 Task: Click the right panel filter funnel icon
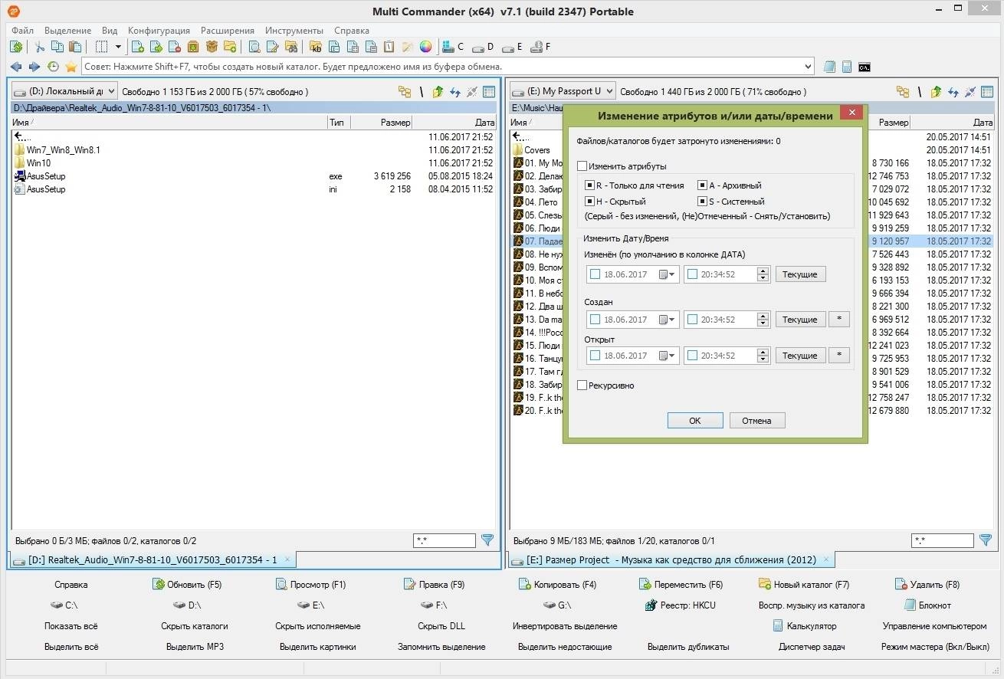(x=986, y=540)
